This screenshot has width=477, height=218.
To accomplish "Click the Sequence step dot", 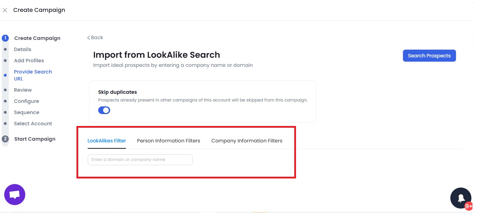I will click(5, 112).
